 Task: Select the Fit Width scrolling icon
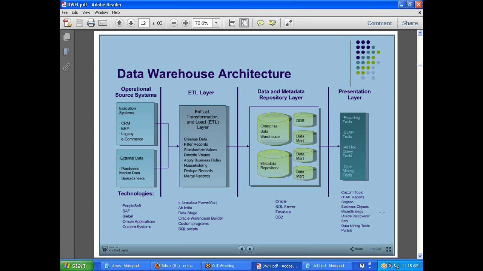click(232, 23)
